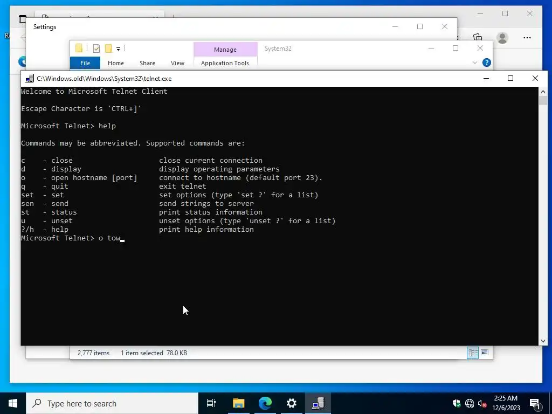552x414 pixels.
Task: Open the Home ribbon tab
Action: tap(116, 63)
